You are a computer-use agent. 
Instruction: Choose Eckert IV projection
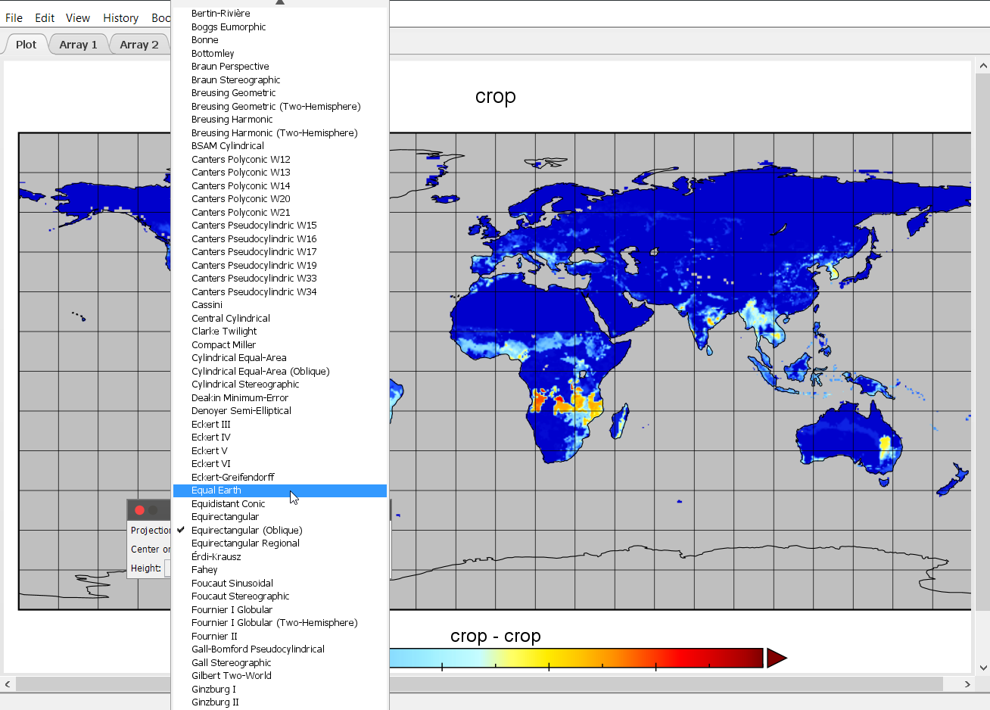pyautogui.click(x=280, y=438)
